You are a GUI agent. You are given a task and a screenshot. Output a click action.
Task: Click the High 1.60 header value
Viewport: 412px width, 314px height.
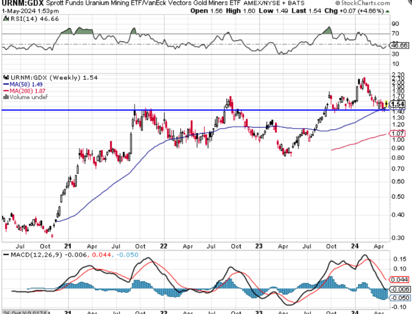(x=240, y=11)
